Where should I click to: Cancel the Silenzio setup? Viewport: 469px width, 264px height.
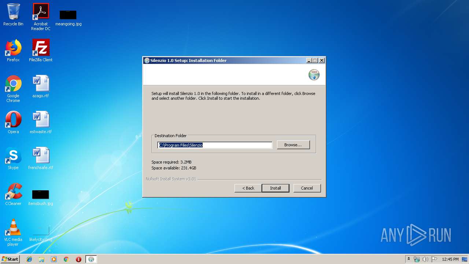coord(307,188)
